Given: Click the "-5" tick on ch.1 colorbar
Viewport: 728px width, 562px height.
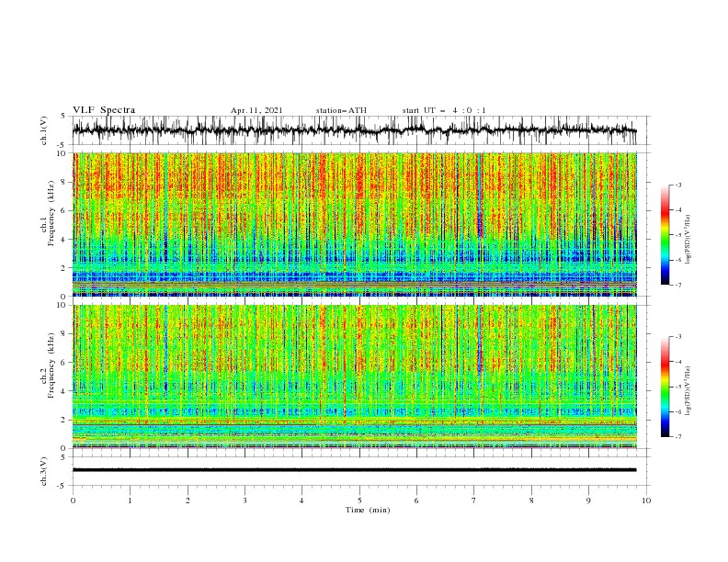Looking at the screenshot, I should tap(677, 235).
